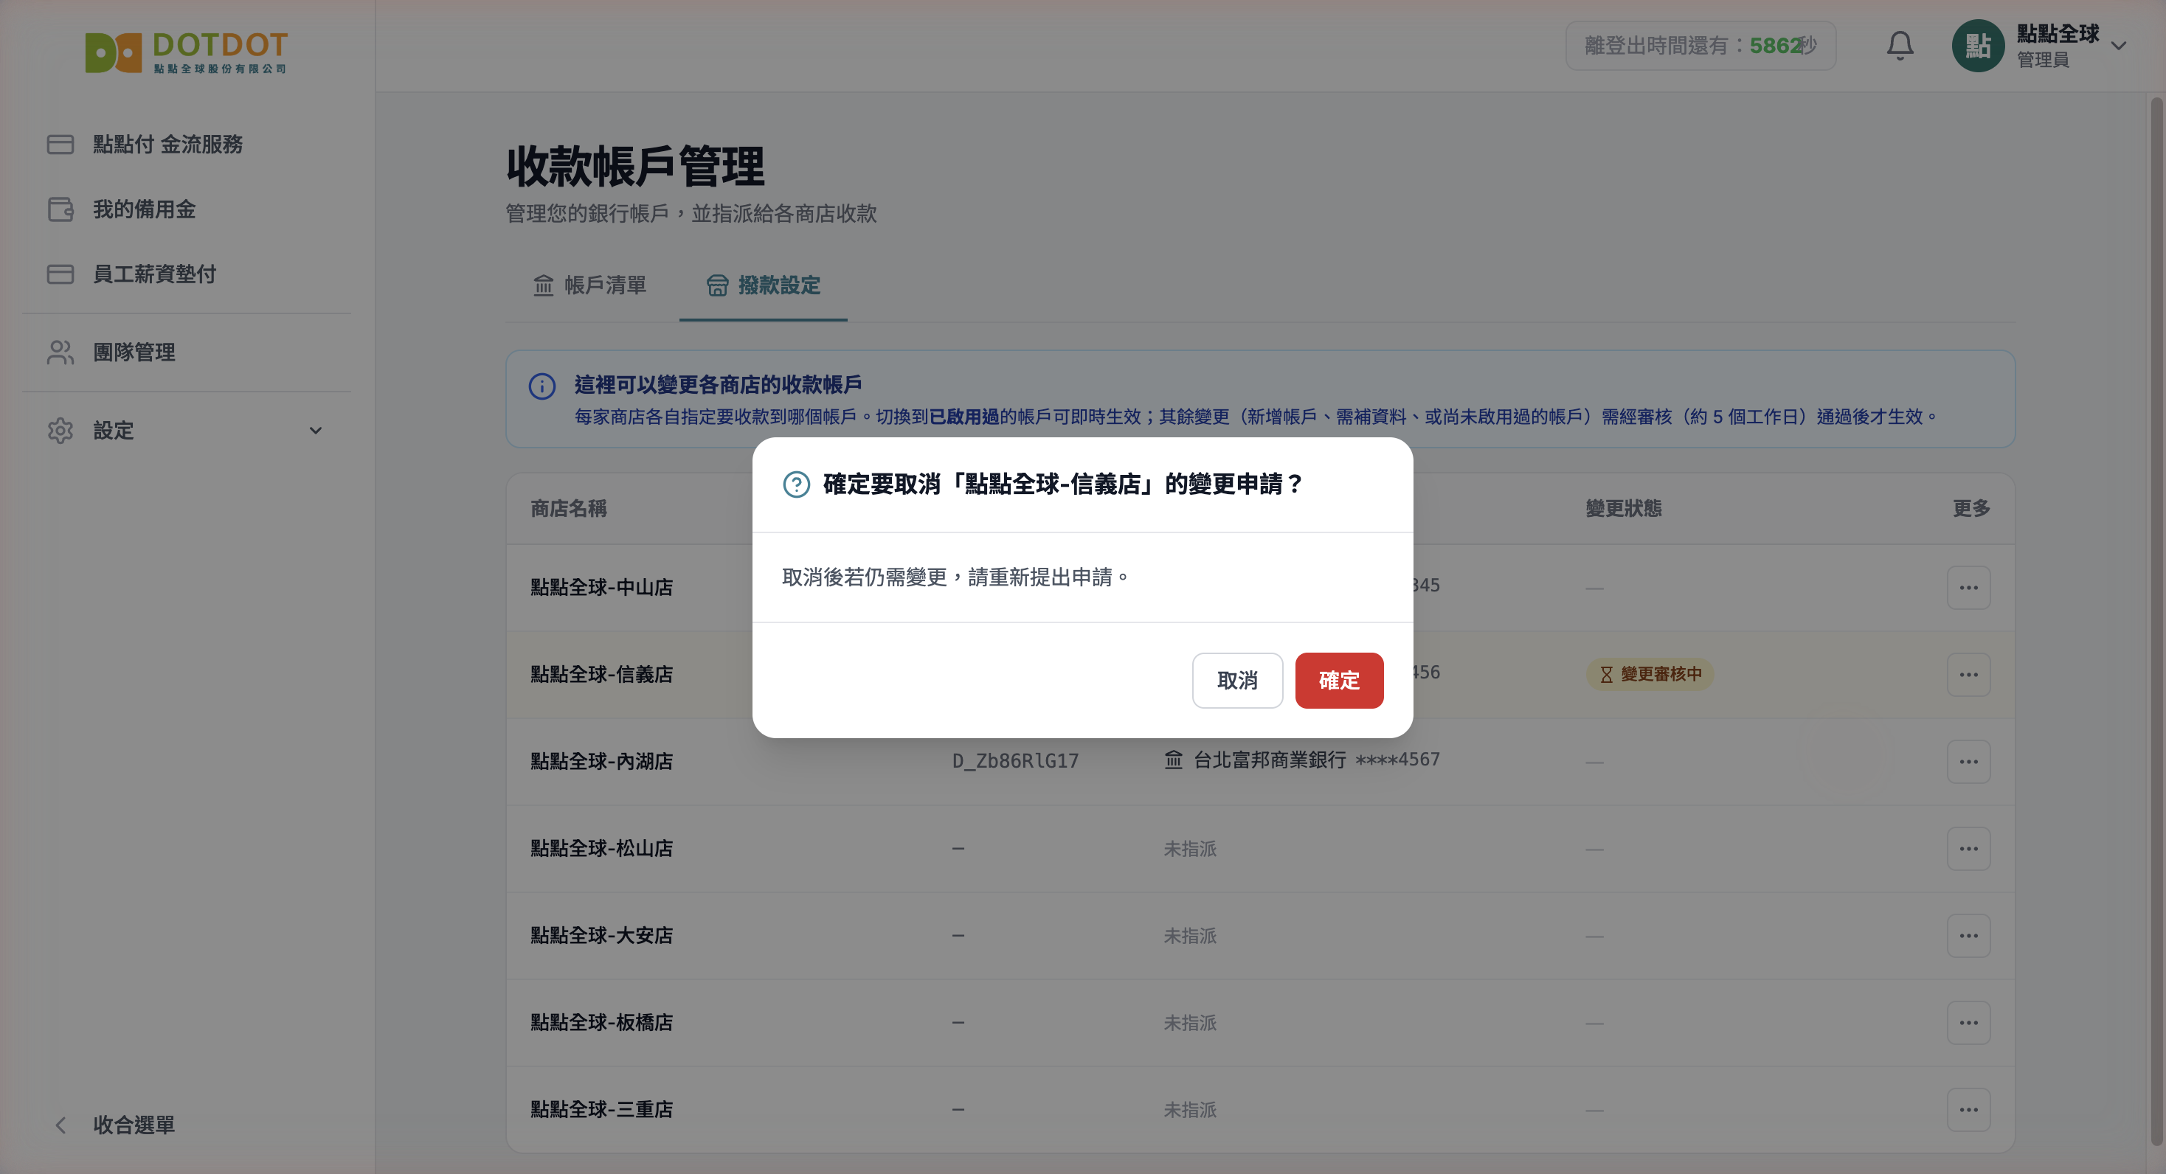Click the logout countdown timer box
Viewport: 2166px width, 1174px height.
pyautogui.click(x=1700, y=46)
